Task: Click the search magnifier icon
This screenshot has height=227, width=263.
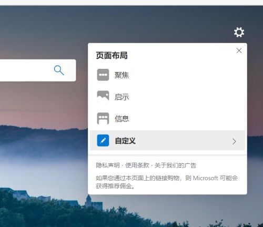Action: coord(59,70)
